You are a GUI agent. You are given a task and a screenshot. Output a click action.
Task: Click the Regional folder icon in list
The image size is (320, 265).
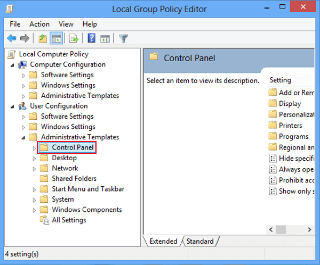click(273, 147)
